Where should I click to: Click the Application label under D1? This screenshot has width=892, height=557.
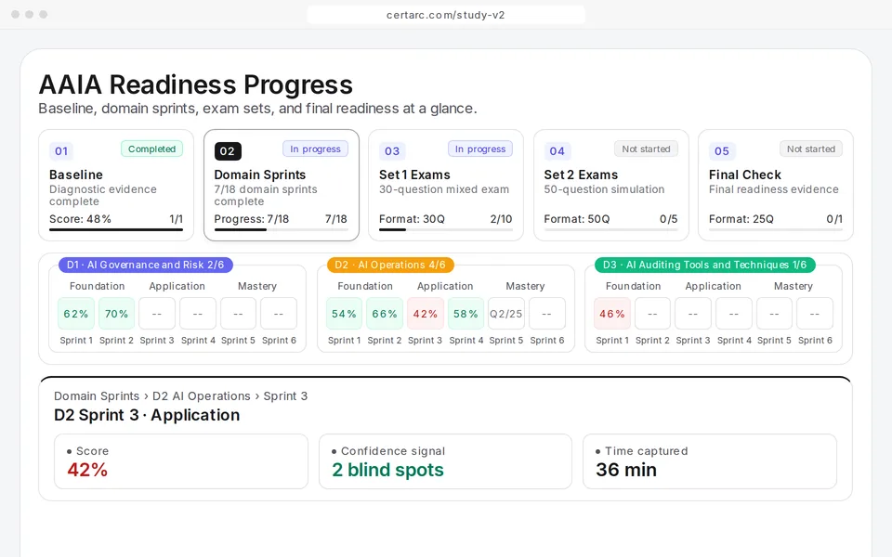[x=177, y=286]
